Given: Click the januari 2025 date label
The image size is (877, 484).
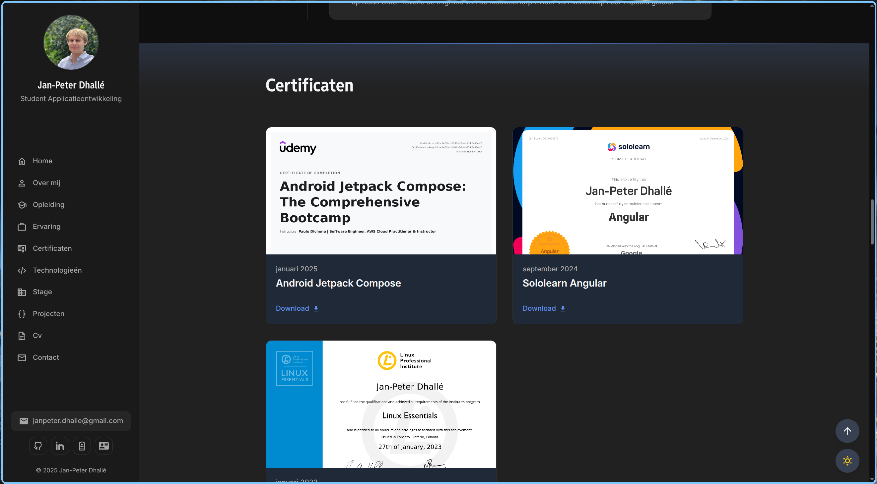Looking at the screenshot, I should pyautogui.click(x=297, y=269).
